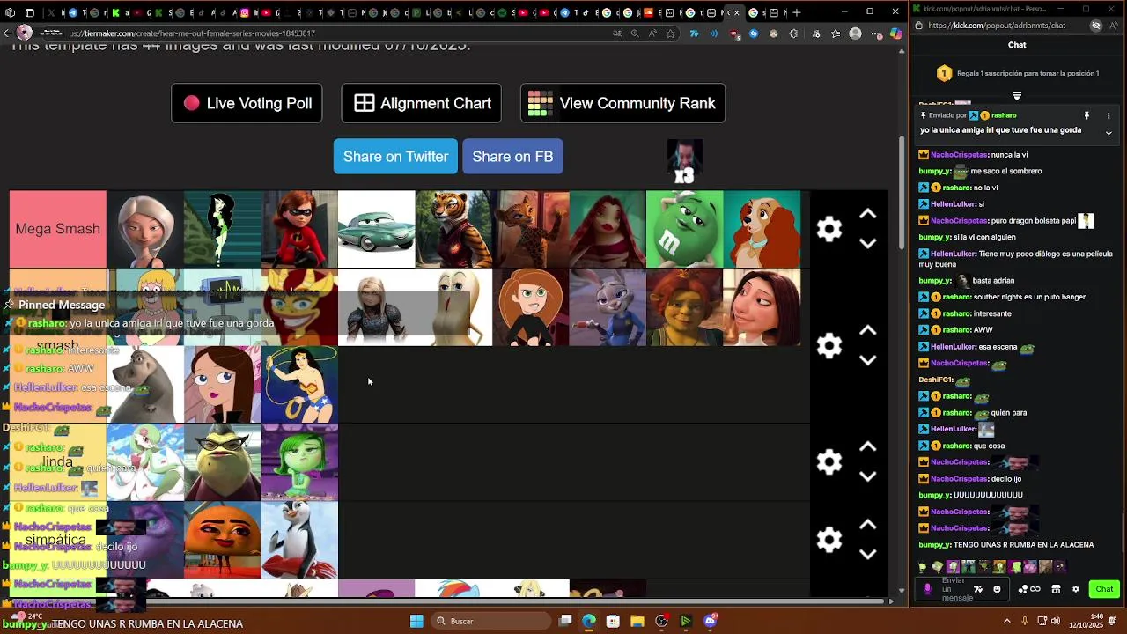Select green M&M character image

click(x=684, y=229)
